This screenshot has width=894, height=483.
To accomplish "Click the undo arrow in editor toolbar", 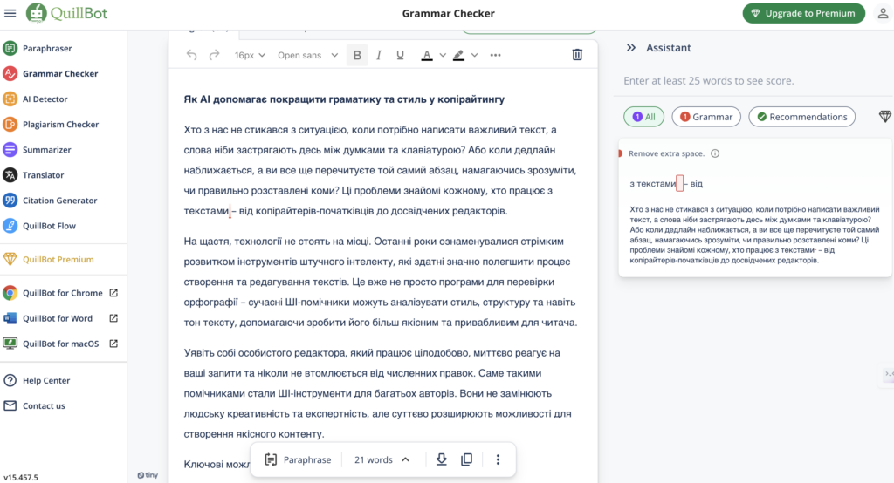I will pos(192,55).
